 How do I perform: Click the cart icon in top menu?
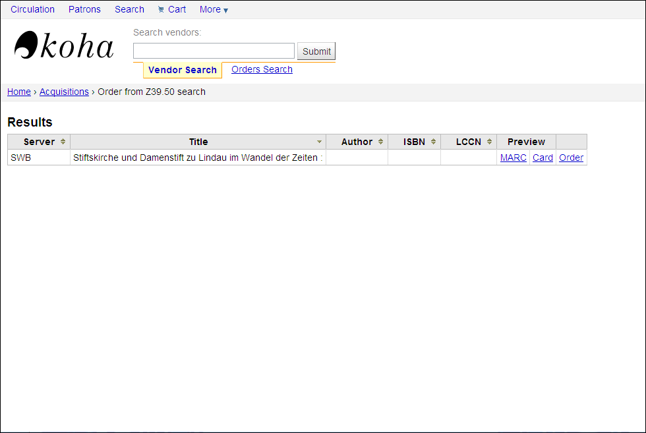[x=161, y=10]
